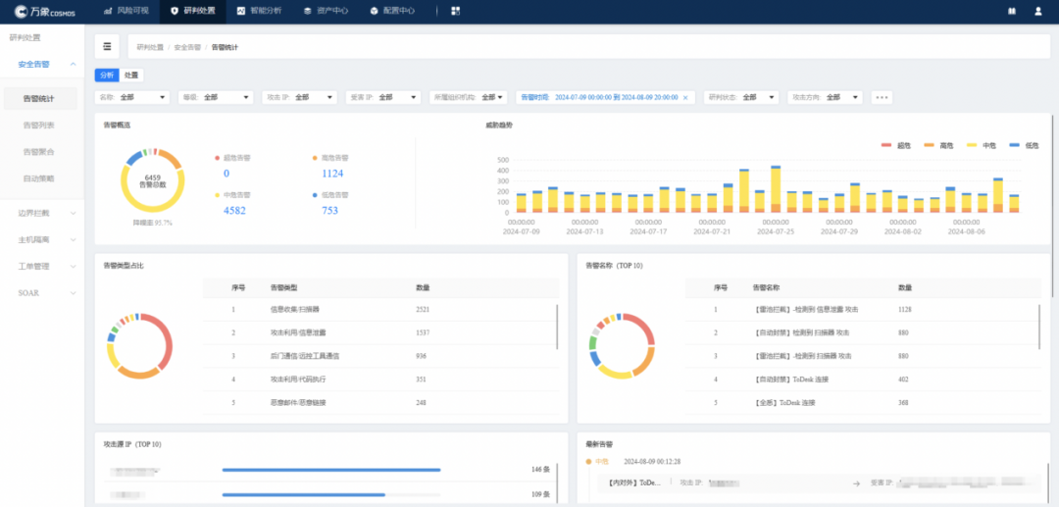
Task: Click the 高危告警 count 1124
Action: [x=332, y=174]
